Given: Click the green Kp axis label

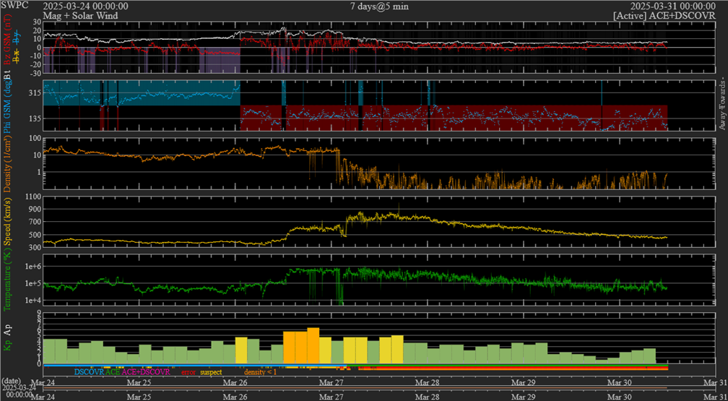Looking at the screenshot, I should pyautogui.click(x=9, y=347).
